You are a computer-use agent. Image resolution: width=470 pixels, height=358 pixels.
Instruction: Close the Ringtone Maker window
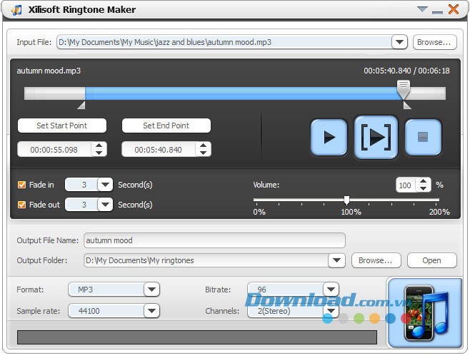tap(454, 9)
